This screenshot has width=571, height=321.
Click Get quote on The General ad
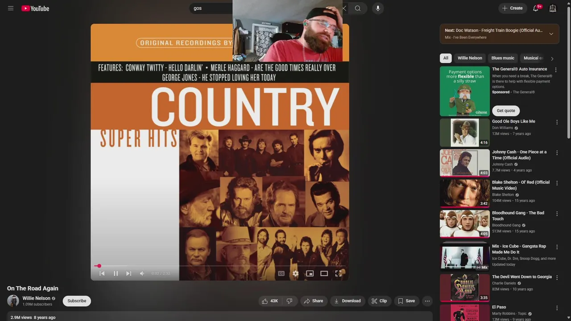pyautogui.click(x=506, y=111)
